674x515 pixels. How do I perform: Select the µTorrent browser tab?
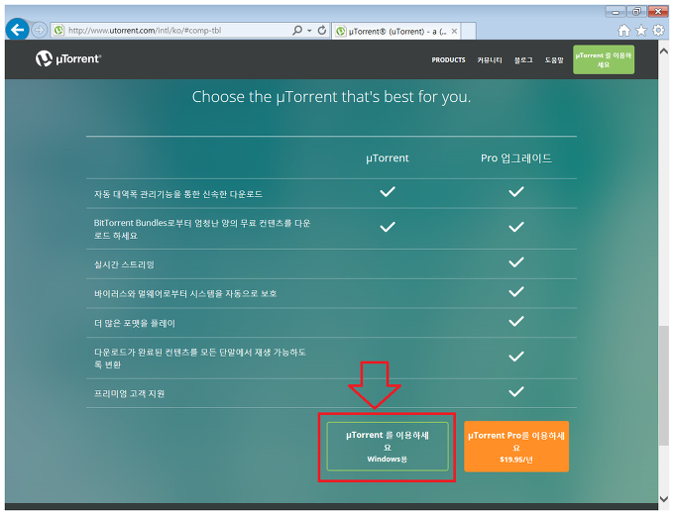pos(397,32)
